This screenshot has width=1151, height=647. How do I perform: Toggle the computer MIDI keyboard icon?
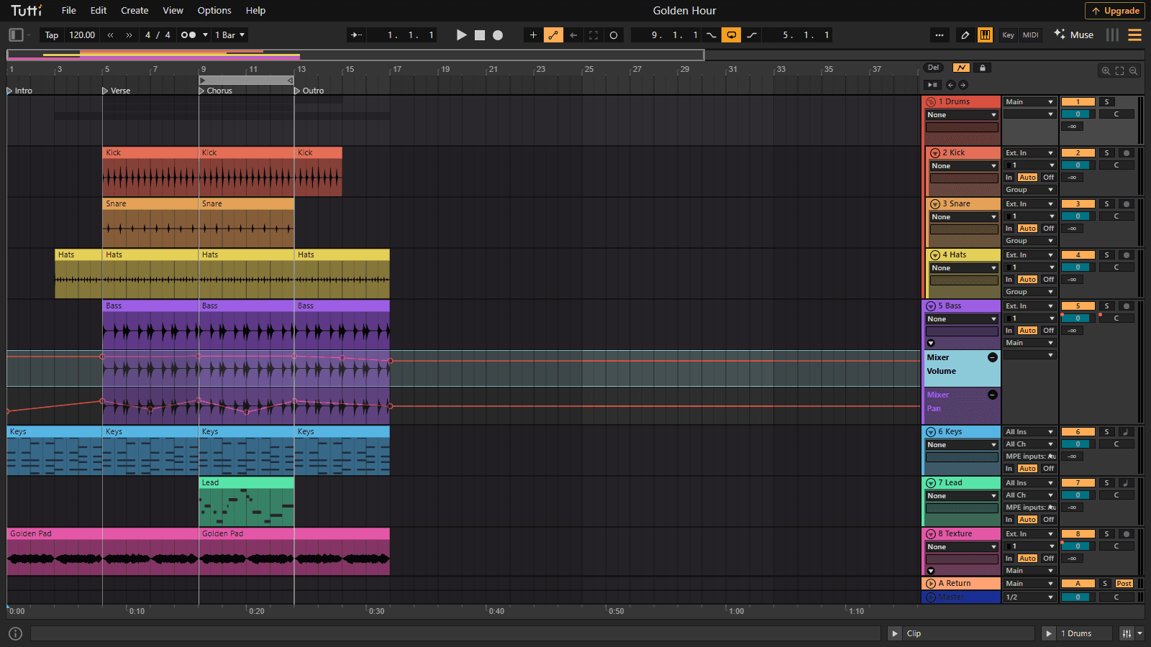[x=985, y=35]
